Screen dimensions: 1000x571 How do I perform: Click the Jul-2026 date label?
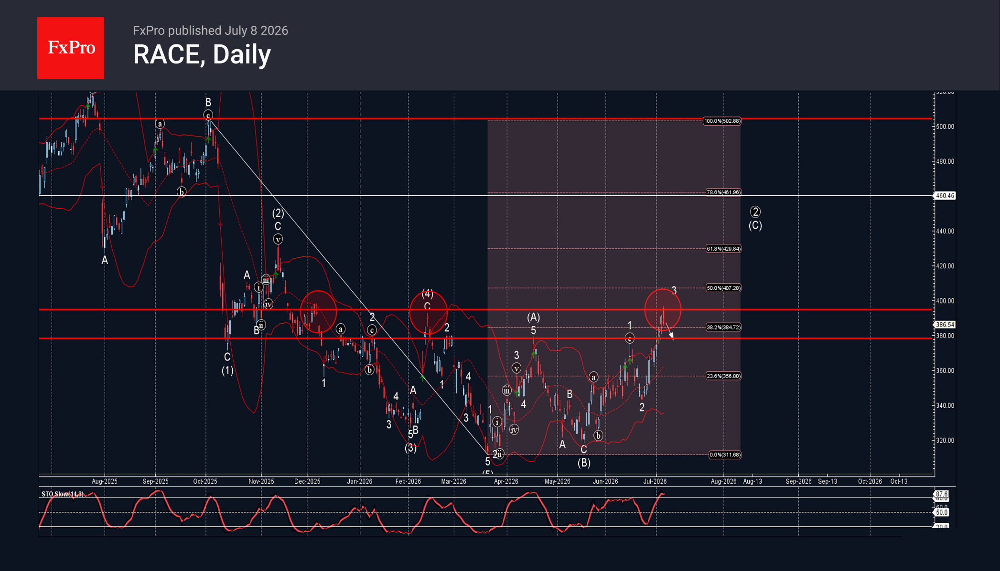pyautogui.click(x=655, y=481)
